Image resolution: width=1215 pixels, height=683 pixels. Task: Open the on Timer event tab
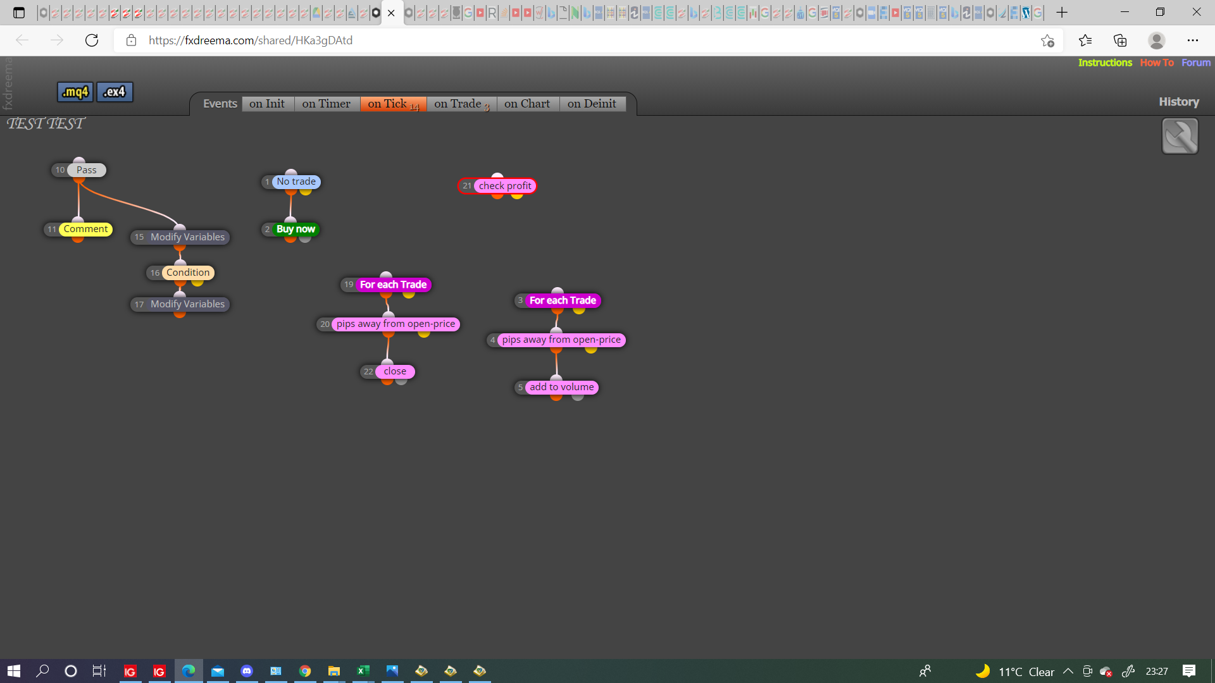point(326,104)
